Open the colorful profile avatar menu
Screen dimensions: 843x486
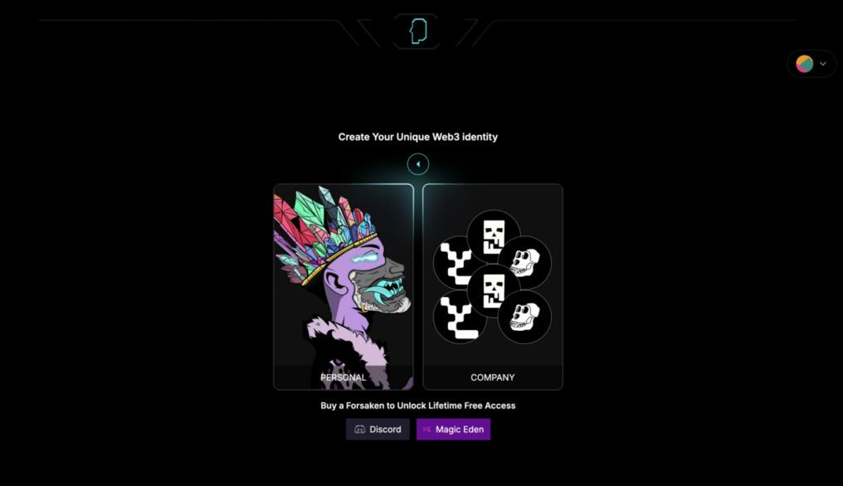point(804,64)
